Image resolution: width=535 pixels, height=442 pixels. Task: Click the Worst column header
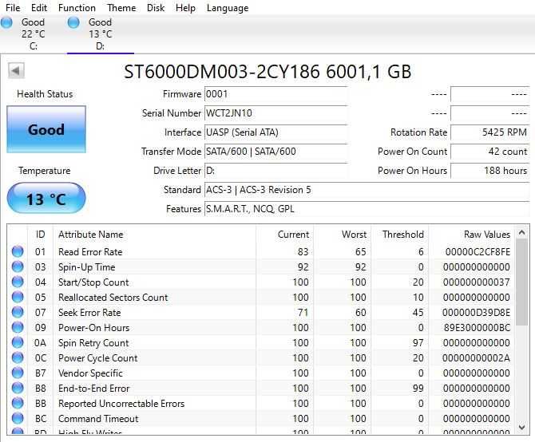343,235
